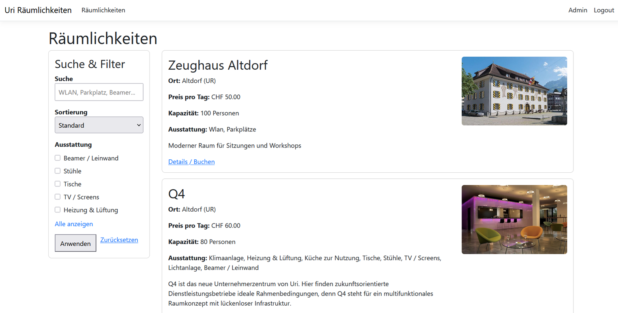The width and height of the screenshot is (618, 313).
Task: Expand all equipment via Alle anzeigen
Action: pyautogui.click(x=74, y=224)
